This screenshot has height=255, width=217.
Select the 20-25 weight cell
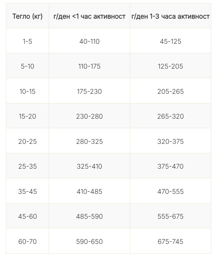click(27, 141)
